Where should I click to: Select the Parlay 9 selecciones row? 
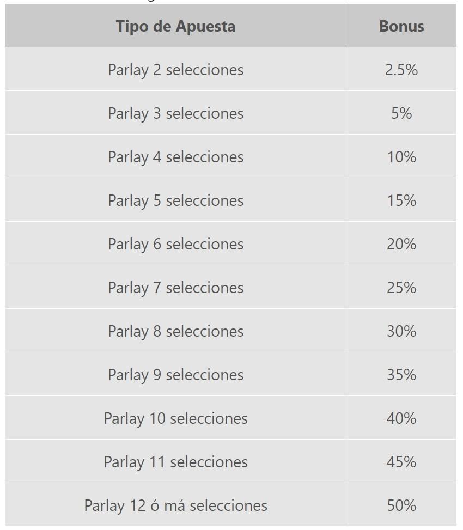tap(231, 375)
